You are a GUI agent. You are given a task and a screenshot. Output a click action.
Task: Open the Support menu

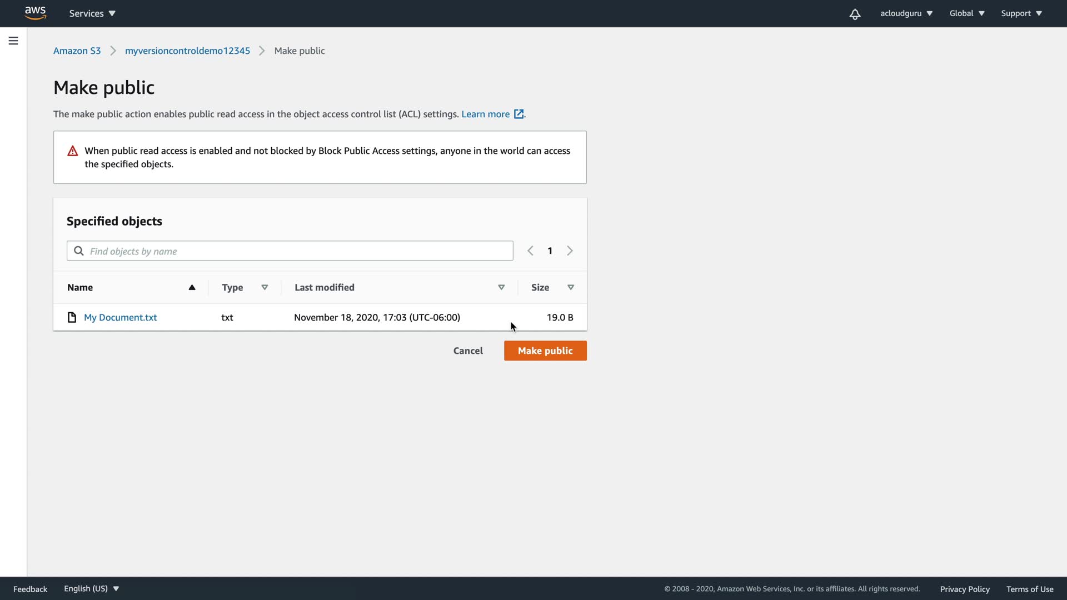1021,13
